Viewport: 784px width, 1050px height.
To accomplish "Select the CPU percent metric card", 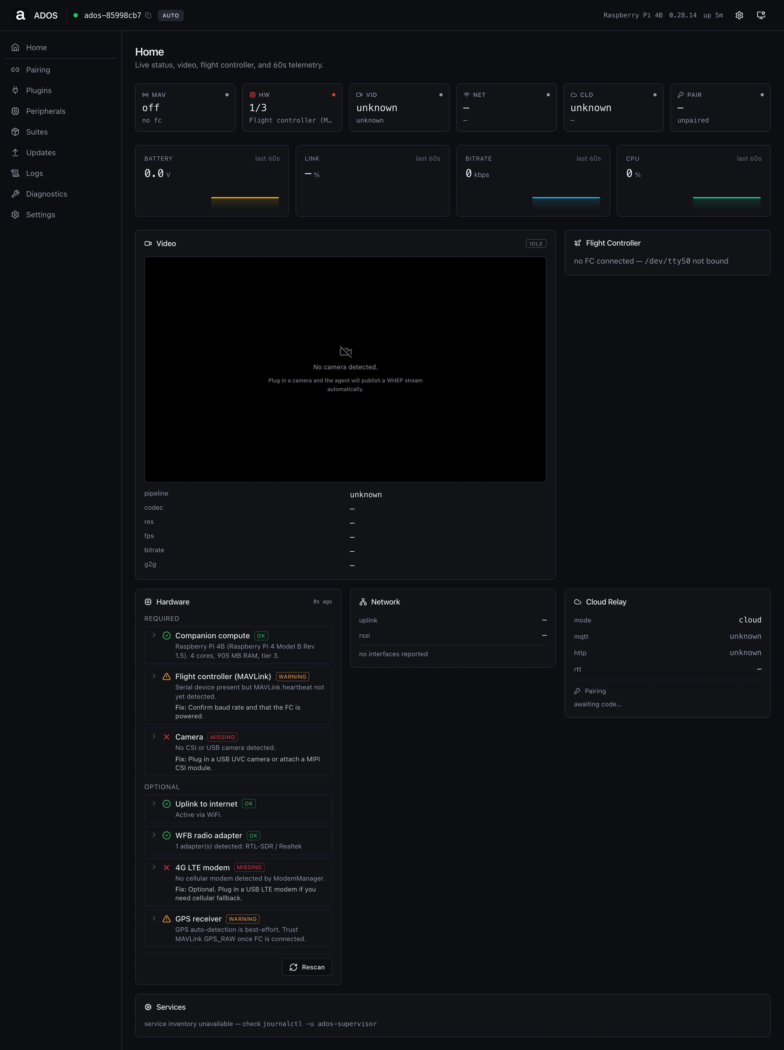I will pos(693,181).
